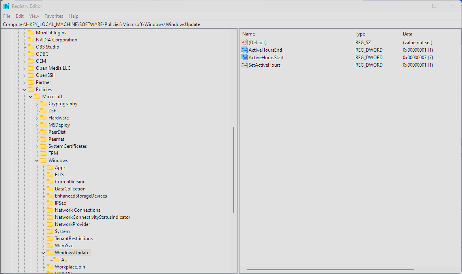Click the SetActiveHours REG_DWORD icon
Screen dimensions: 462x274
coord(245,65)
